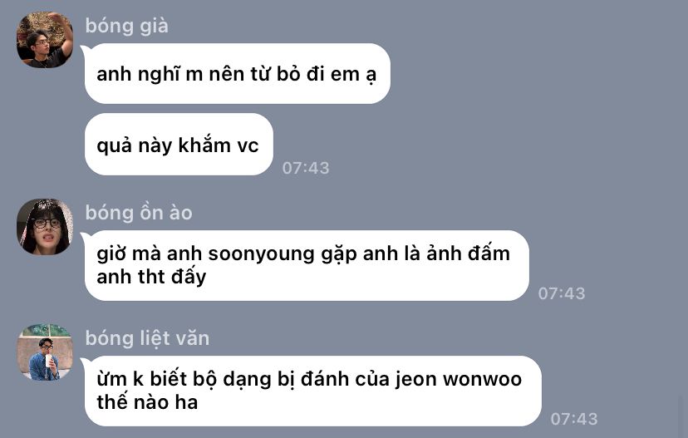
Task: Select the "anh nghĩ m nên từ bỏ" message
Action: (238, 74)
